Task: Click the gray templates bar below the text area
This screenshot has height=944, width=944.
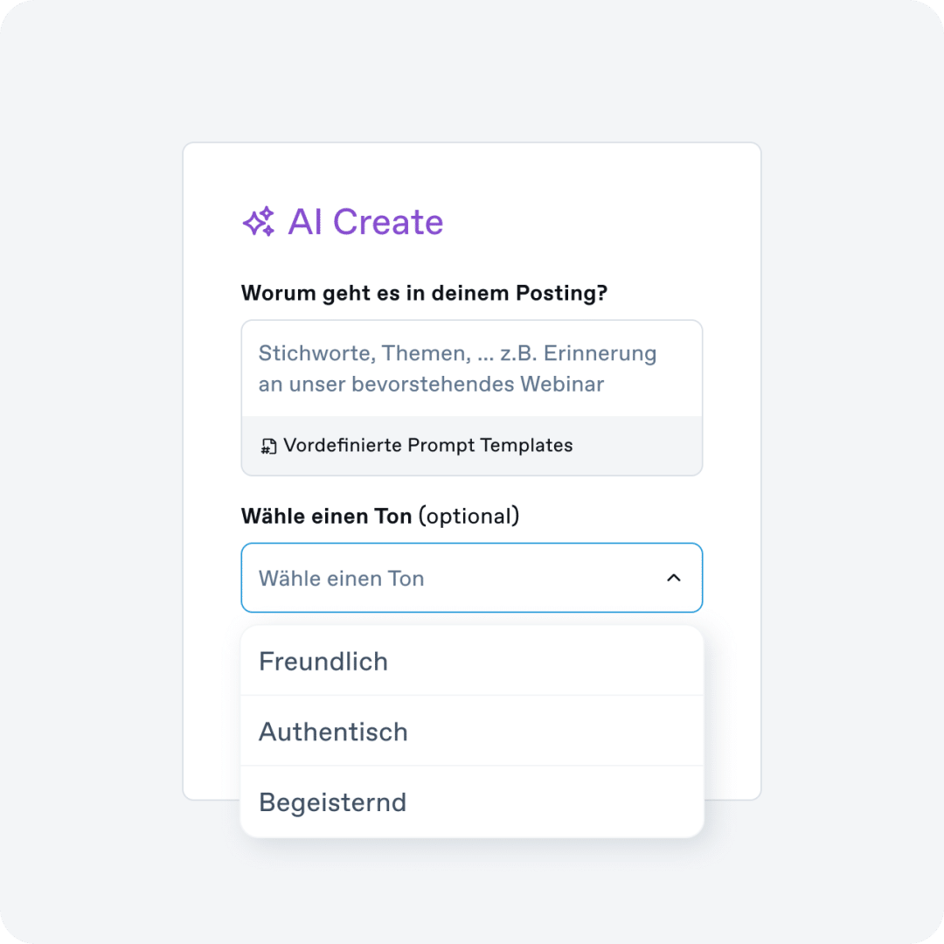Action: coord(472,446)
